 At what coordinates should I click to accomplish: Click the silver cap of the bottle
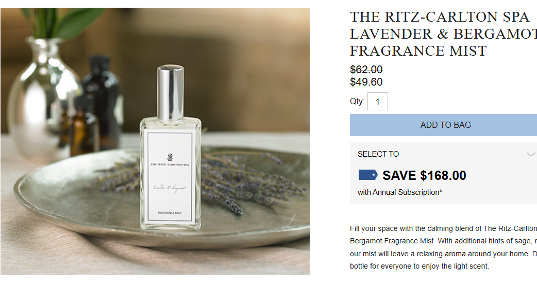[x=170, y=92]
